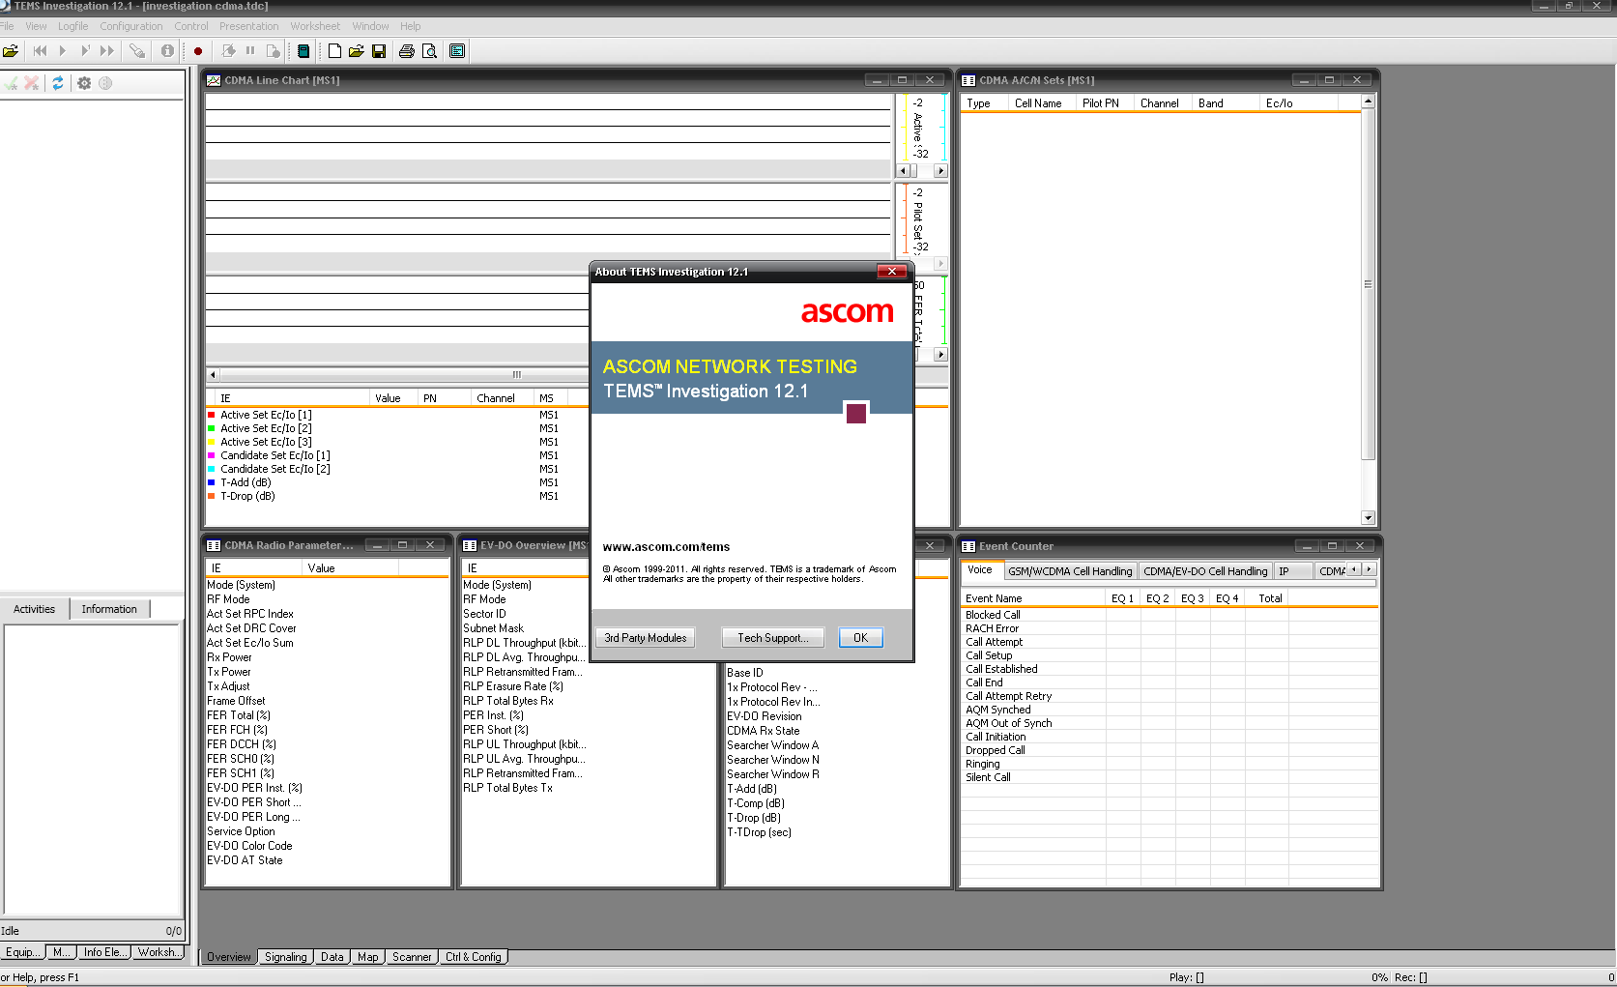
Task: Click the magenta Candidate Set Ec/Io [1] swatch
Action: (212, 455)
